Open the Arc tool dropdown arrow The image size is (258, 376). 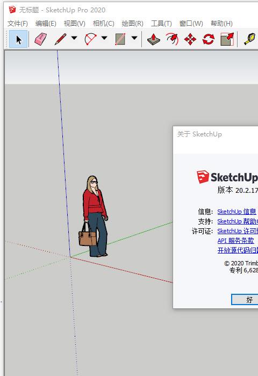(104, 38)
